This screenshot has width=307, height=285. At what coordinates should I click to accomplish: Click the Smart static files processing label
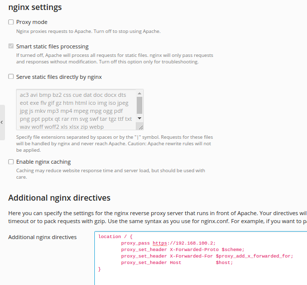[x=52, y=46]
